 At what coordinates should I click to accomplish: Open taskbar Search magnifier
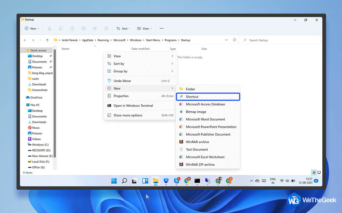pos(124,181)
